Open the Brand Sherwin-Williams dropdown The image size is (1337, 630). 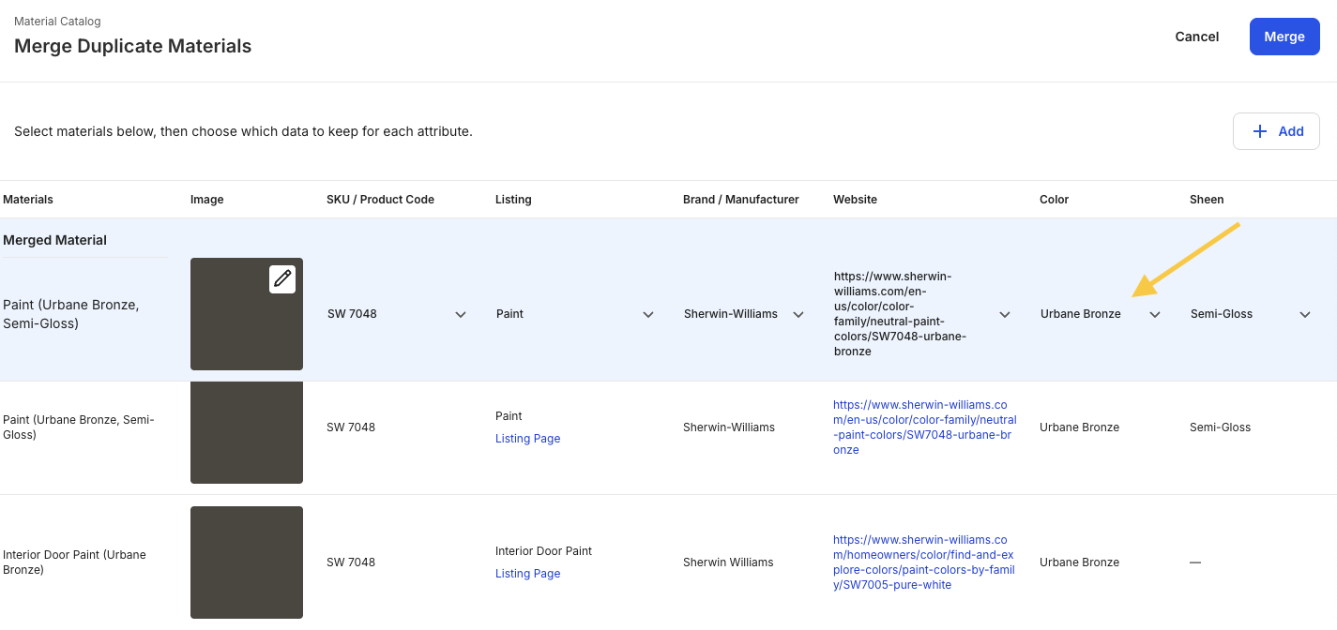[744, 314]
